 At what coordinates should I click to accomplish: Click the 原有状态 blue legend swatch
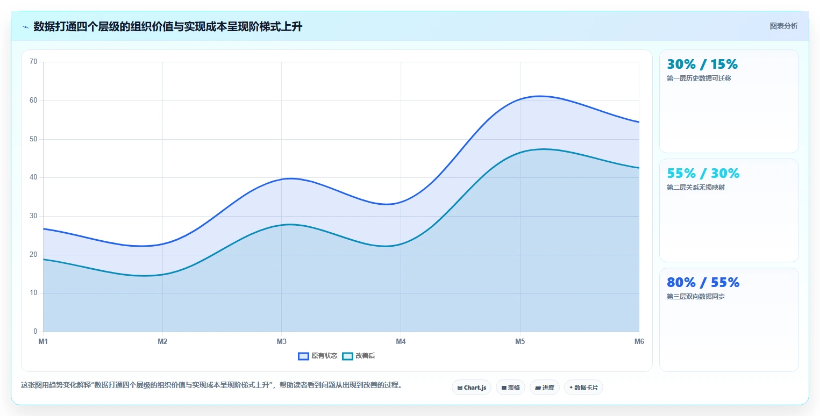click(303, 356)
